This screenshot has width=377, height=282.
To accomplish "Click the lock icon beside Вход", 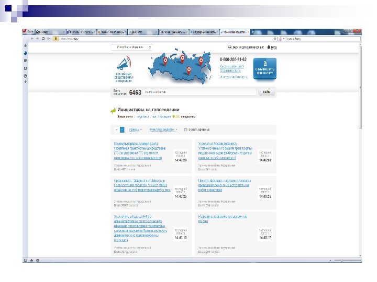I will click(x=269, y=47).
